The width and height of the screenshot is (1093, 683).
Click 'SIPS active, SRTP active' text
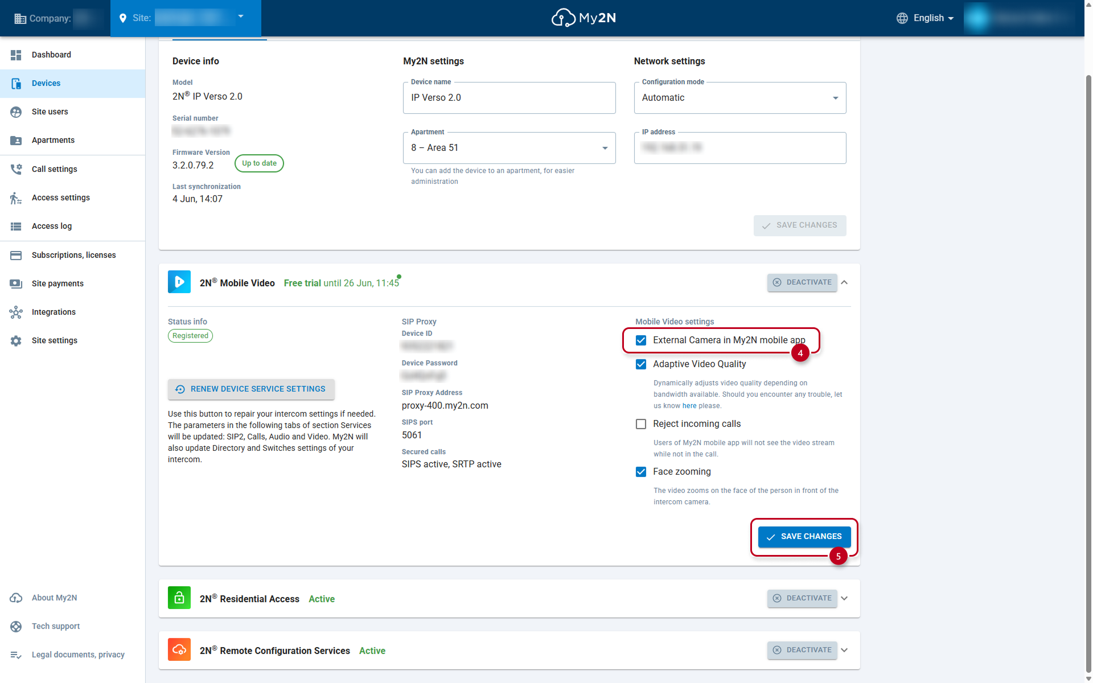click(451, 464)
